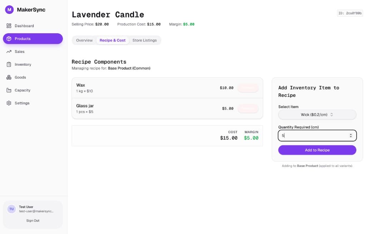Open the Store Listings tab
The height and width of the screenshot is (234, 366).
tap(145, 40)
